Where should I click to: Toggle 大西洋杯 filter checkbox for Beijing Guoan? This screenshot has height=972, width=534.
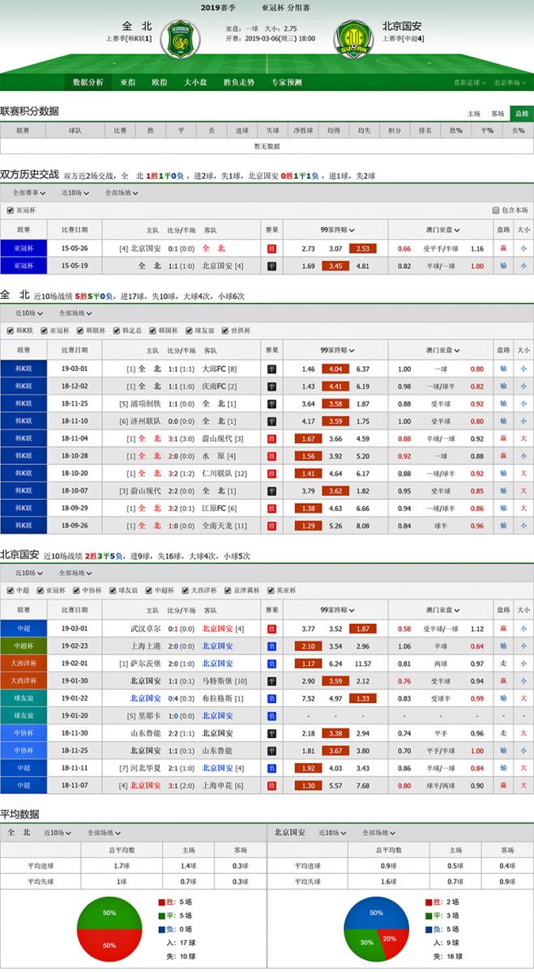[x=184, y=590]
